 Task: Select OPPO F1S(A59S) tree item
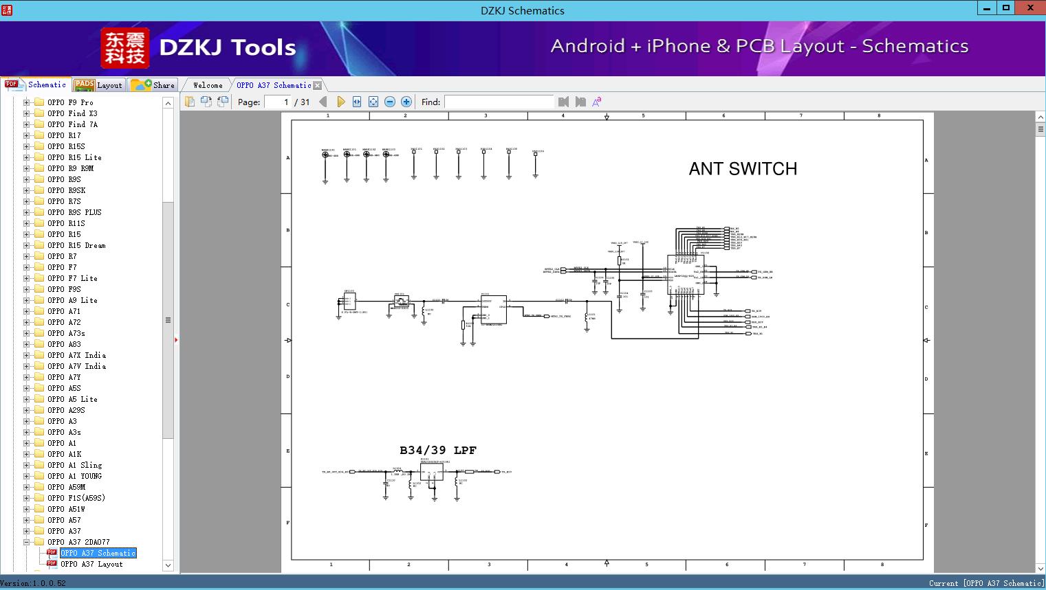[x=76, y=498]
